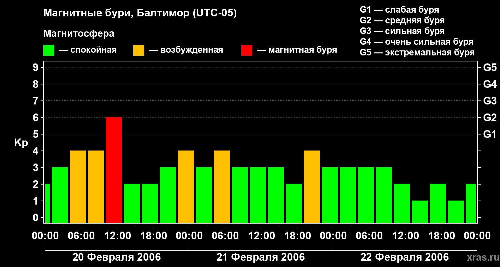Screen dimensions: 500x267
Task: Click the 'G5 — экстремальная буря' legend line
Action: pyautogui.click(x=417, y=53)
